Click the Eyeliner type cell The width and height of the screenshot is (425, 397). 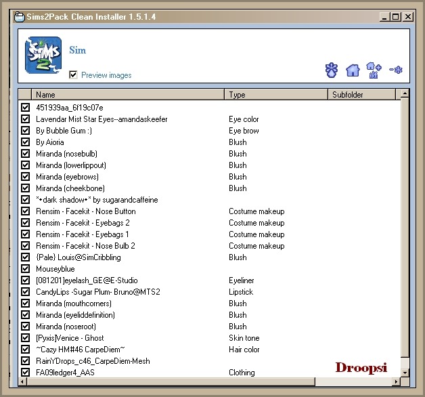pyautogui.click(x=241, y=280)
